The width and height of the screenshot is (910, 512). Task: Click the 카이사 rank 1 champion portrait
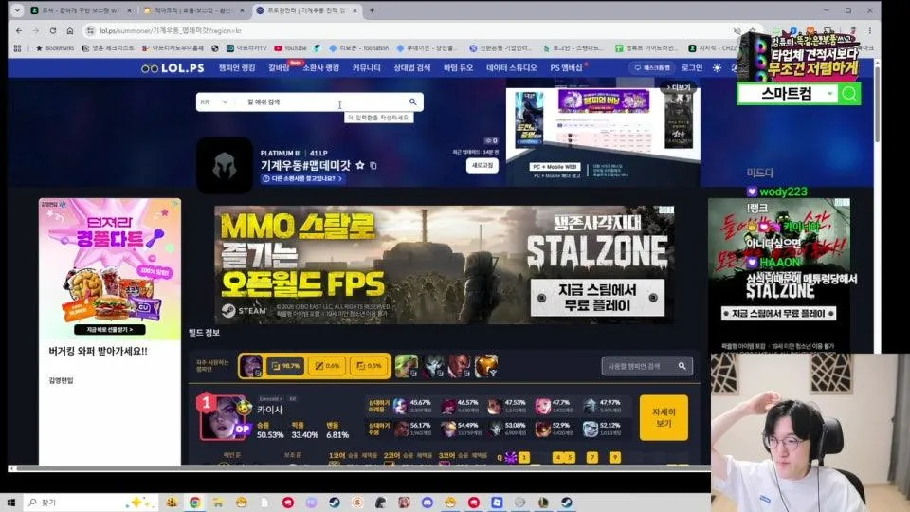222,418
